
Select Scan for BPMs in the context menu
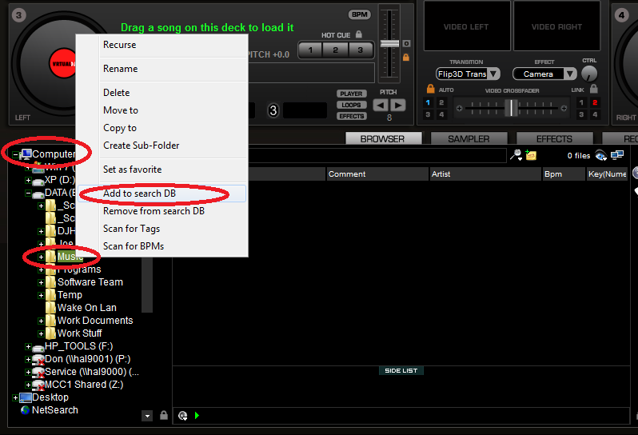(x=162, y=245)
